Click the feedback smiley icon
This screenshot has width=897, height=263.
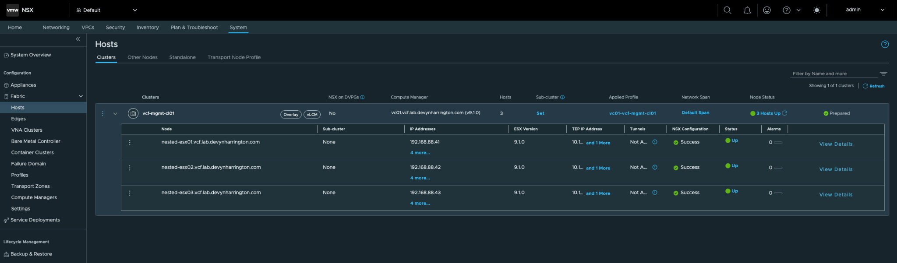[767, 10]
